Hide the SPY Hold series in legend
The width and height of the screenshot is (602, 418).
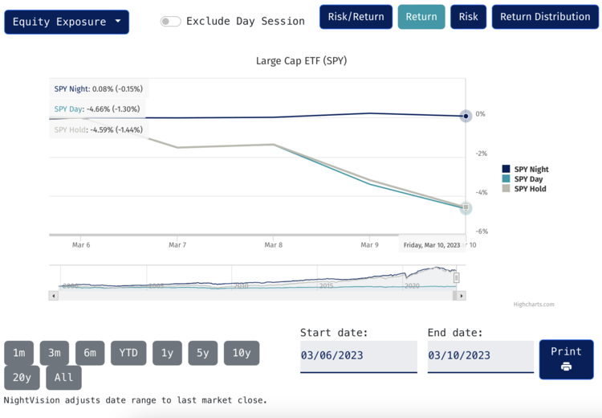point(530,189)
